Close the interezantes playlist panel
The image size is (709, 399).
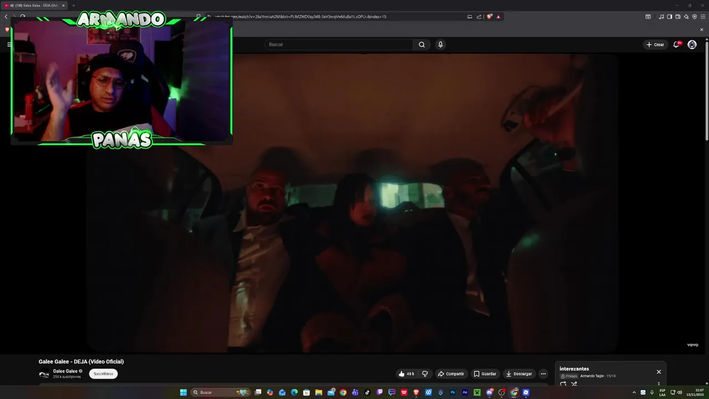659,372
